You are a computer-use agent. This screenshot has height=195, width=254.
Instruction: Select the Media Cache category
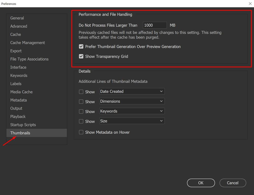21,92
